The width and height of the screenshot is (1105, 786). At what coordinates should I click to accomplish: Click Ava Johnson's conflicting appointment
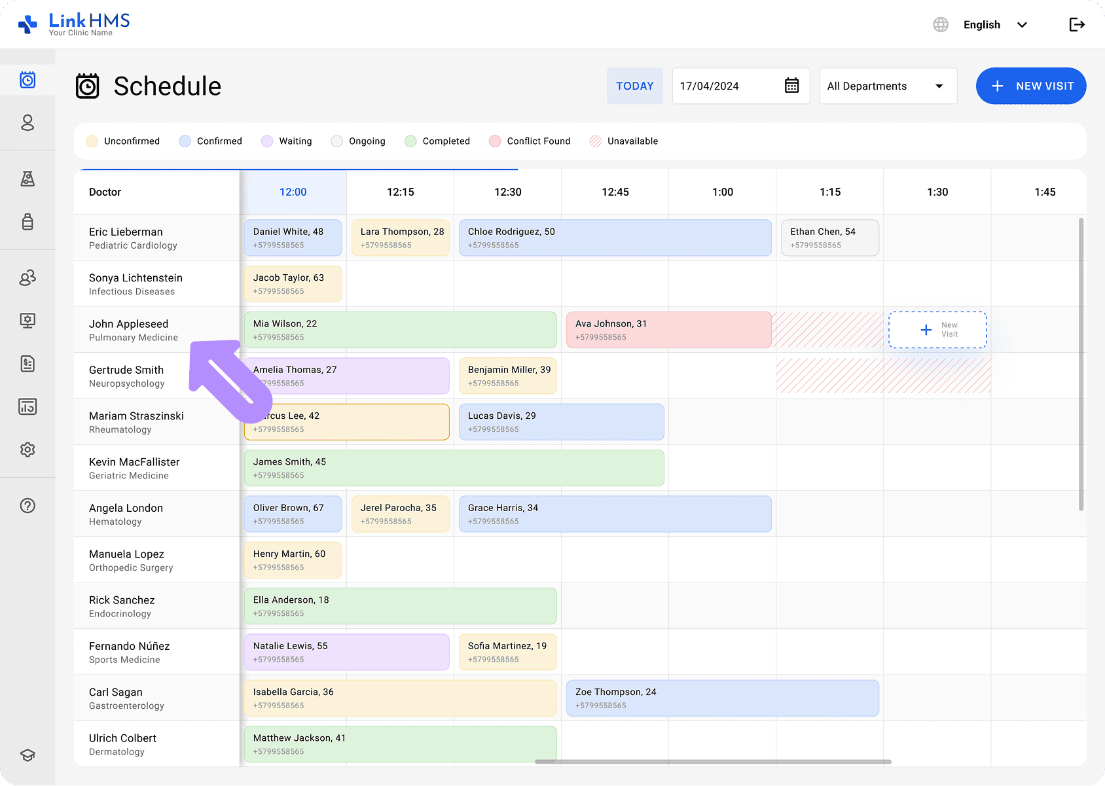click(669, 329)
